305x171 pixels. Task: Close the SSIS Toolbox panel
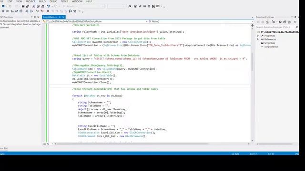[38, 17]
